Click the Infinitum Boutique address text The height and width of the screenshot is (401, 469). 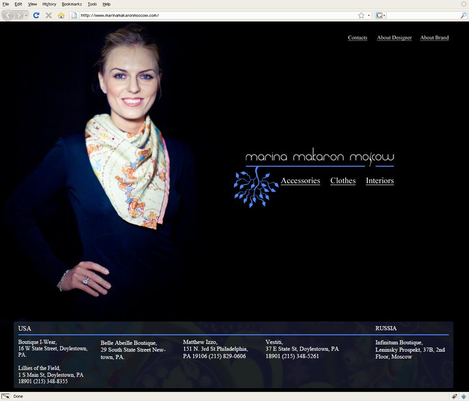(x=410, y=350)
